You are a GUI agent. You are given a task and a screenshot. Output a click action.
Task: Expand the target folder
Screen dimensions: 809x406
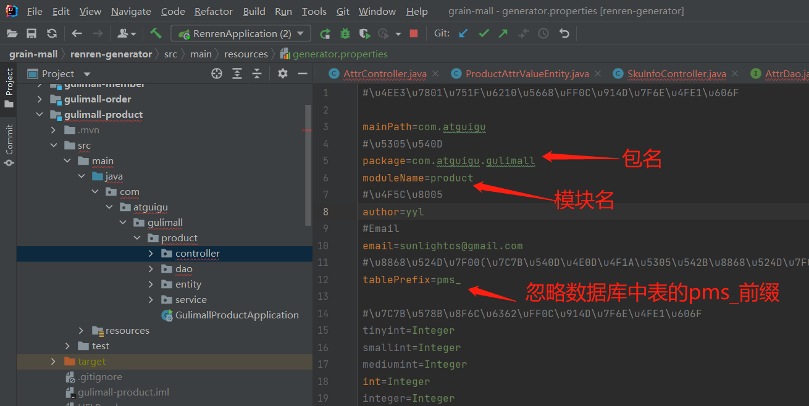point(54,361)
